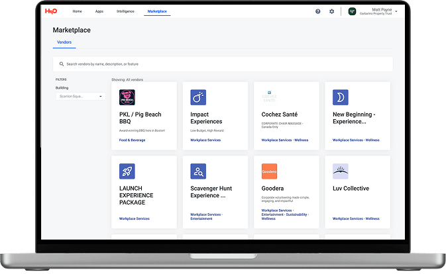The height and width of the screenshot is (274, 446).
Task: Open the help question mark icon
Action: coord(317,11)
